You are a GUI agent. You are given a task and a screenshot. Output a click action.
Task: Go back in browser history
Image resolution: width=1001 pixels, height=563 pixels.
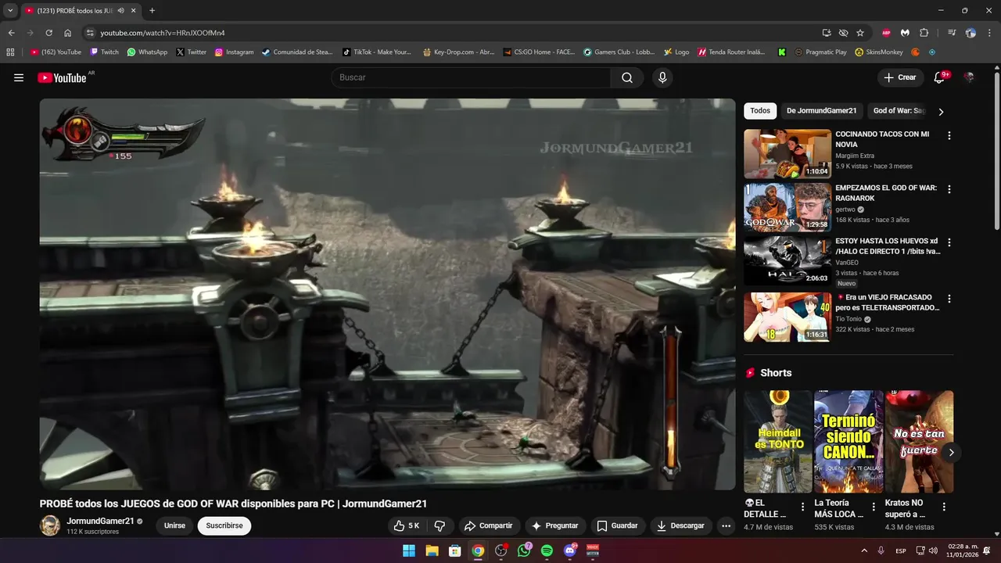11,33
